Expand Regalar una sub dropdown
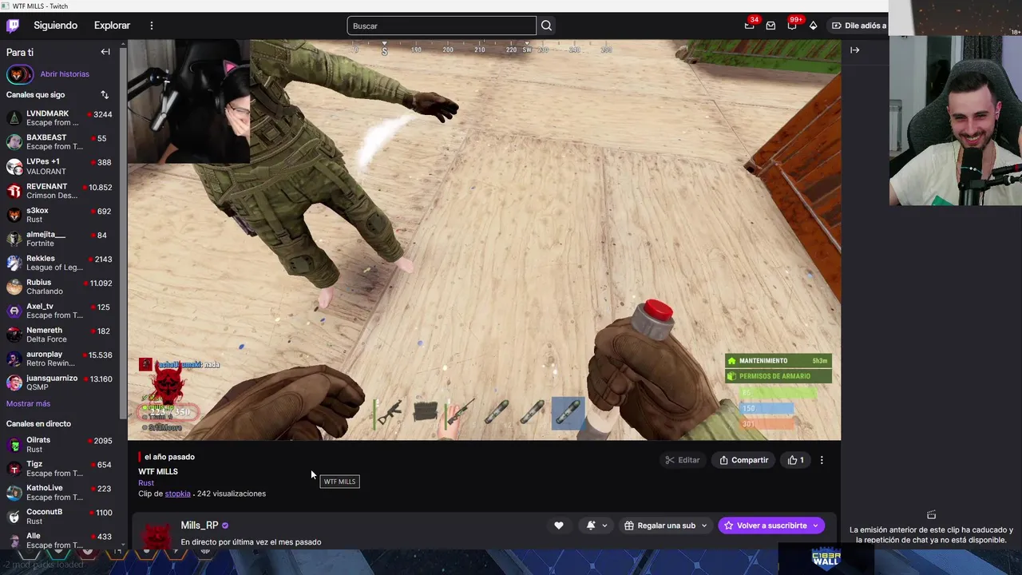The height and width of the screenshot is (575, 1022). [x=703, y=525]
